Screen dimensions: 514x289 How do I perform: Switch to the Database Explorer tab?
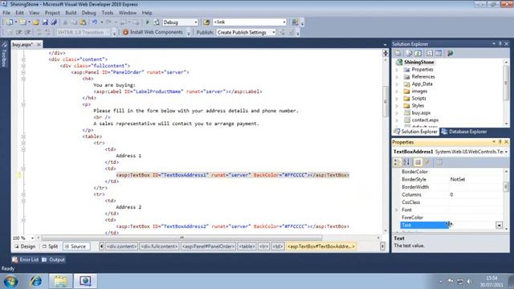coord(464,132)
